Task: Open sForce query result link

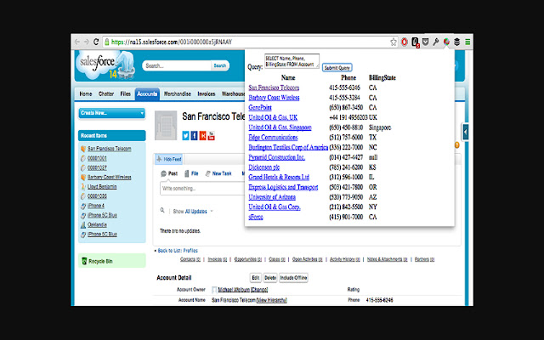Action: click(256, 218)
